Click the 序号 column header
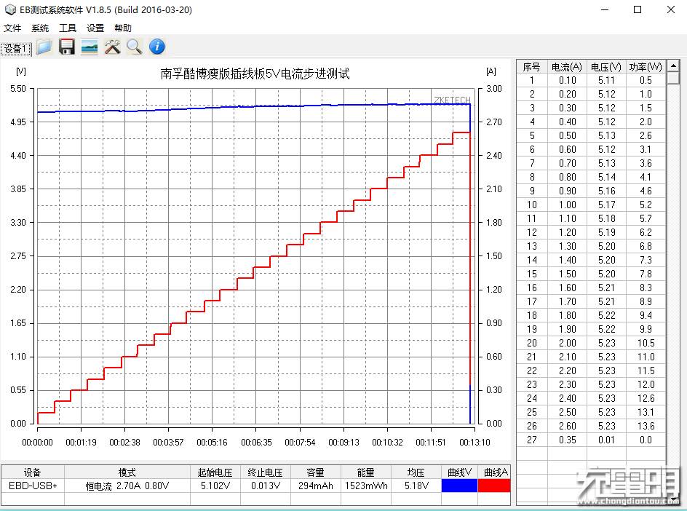Image resolution: width=687 pixels, height=511 pixels. (x=531, y=67)
